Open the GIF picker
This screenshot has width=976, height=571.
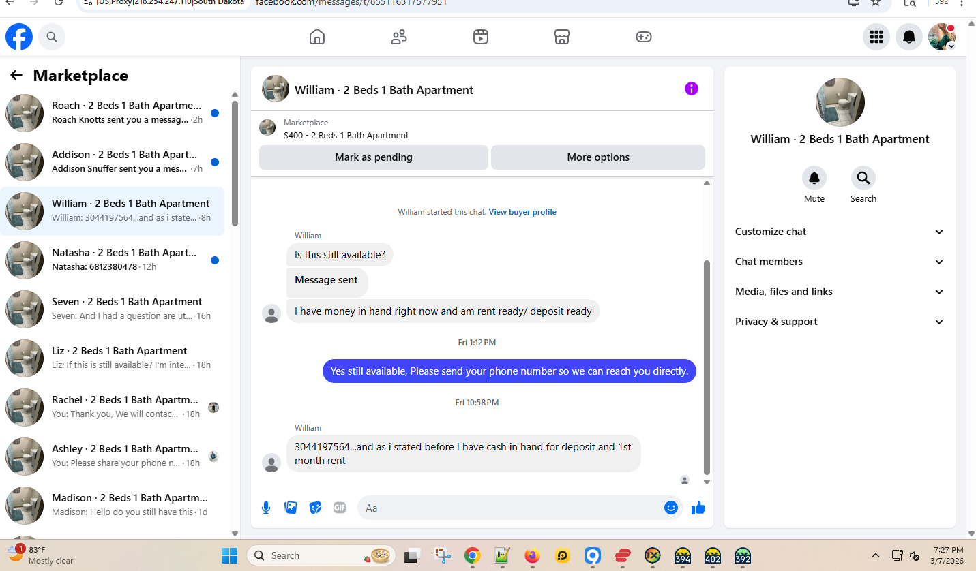(x=340, y=508)
